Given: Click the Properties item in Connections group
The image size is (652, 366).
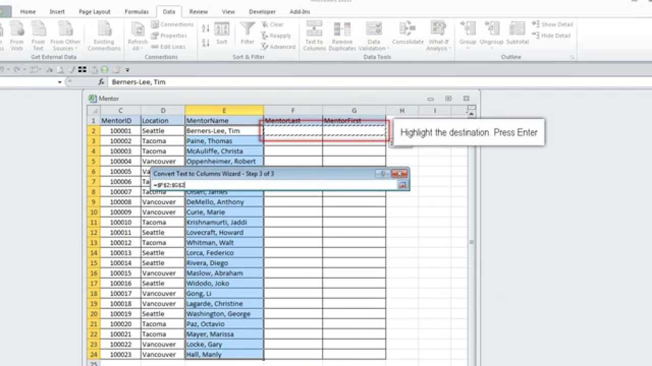Looking at the screenshot, I should (169, 36).
